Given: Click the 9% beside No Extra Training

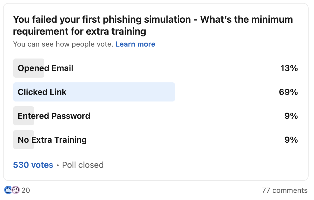Looking at the screenshot, I should pyautogui.click(x=291, y=140).
